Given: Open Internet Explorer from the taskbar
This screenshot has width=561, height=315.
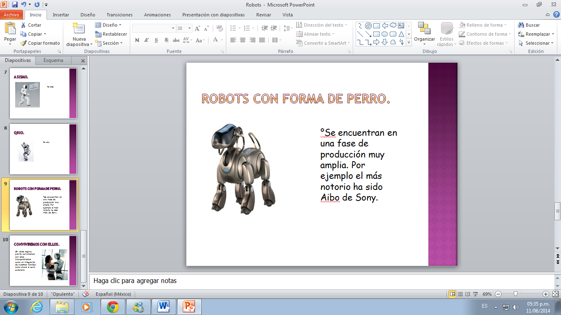Looking at the screenshot, I should click(x=37, y=307).
